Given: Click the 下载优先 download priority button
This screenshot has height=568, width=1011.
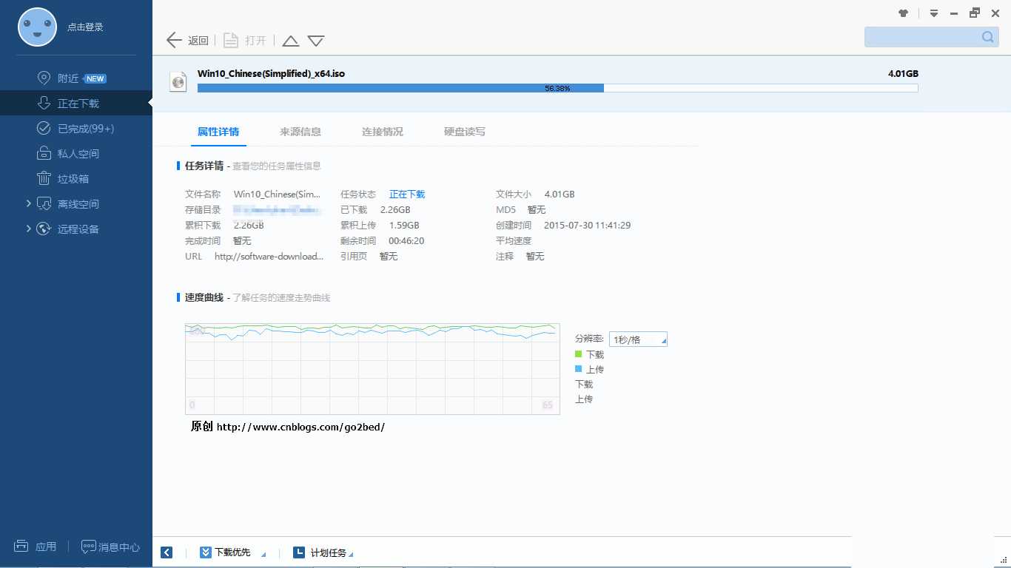Looking at the screenshot, I should pyautogui.click(x=232, y=552).
